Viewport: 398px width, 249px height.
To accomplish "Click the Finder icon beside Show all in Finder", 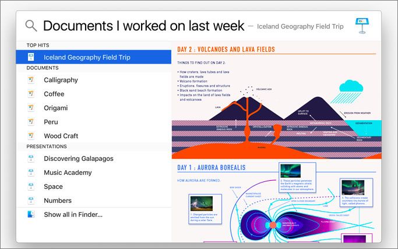I will click(x=31, y=214).
